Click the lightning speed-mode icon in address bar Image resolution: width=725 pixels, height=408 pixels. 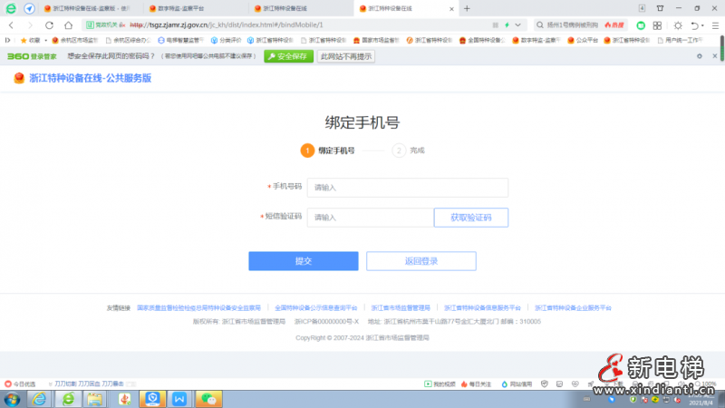(507, 25)
